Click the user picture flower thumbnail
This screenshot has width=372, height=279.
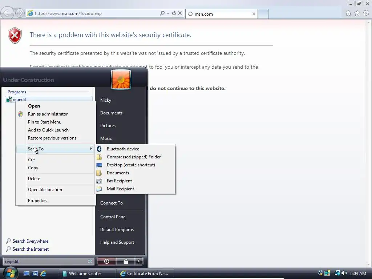(121, 80)
